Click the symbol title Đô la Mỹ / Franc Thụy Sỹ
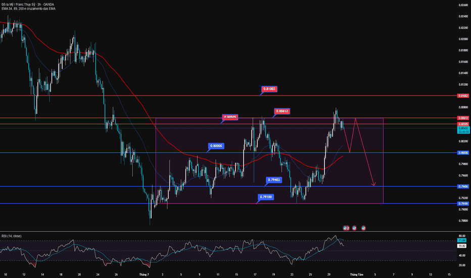Screen dimensions: 471x278 pyautogui.click(x=29, y=5)
